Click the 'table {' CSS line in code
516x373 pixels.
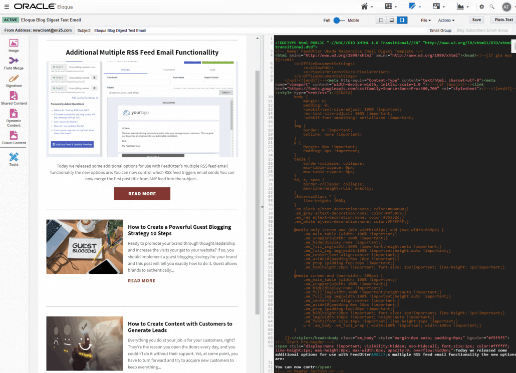pos(302,159)
